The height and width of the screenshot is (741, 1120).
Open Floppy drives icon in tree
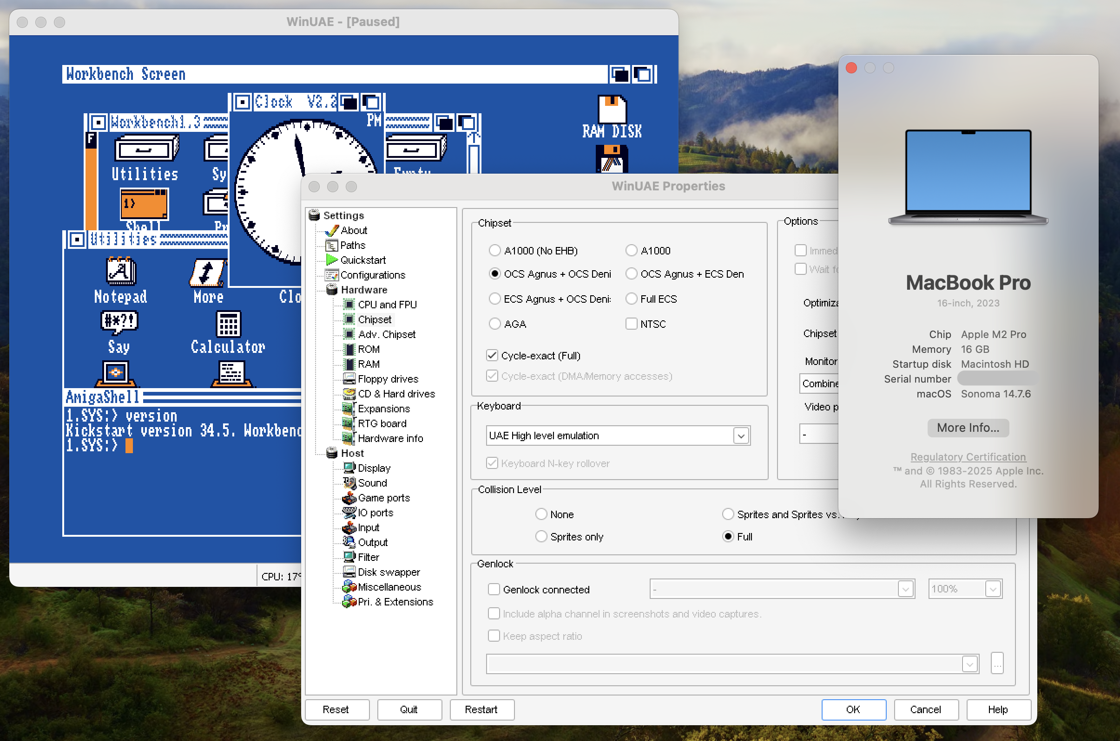click(349, 378)
